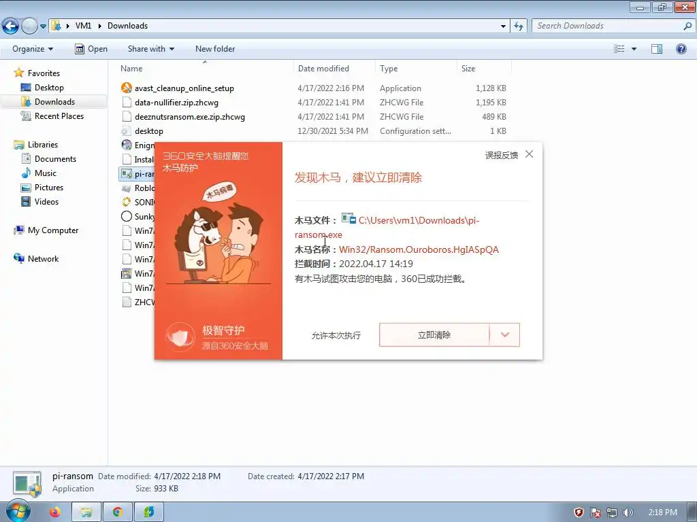Click the refresh button beside address bar
Screen dimensions: 697x522
[518, 27]
